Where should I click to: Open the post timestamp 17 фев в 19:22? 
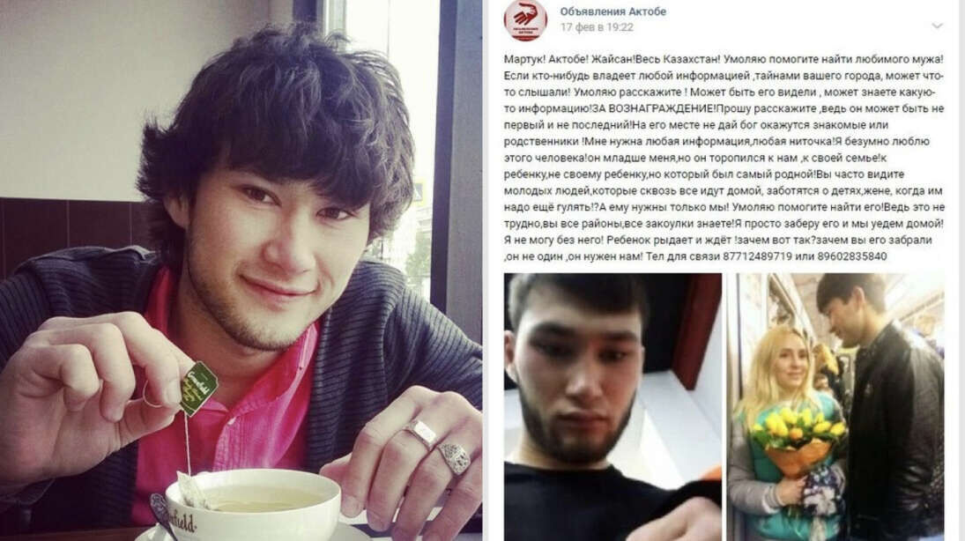pos(597,27)
